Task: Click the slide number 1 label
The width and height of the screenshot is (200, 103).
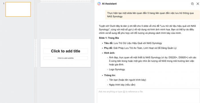Action: [4, 3]
